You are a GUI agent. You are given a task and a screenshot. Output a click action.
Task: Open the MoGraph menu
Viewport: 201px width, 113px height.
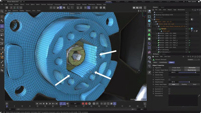[x=50, y=4]
